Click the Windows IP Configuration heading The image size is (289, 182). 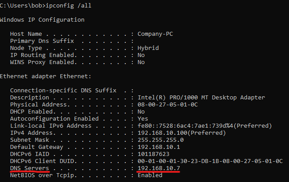click(x=42, y=20)
